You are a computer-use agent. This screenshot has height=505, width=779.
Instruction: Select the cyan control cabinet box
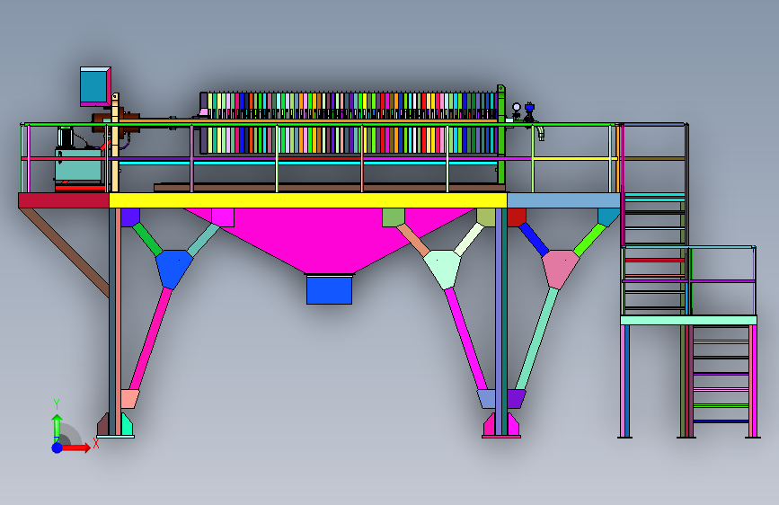[x=95, y=86]
